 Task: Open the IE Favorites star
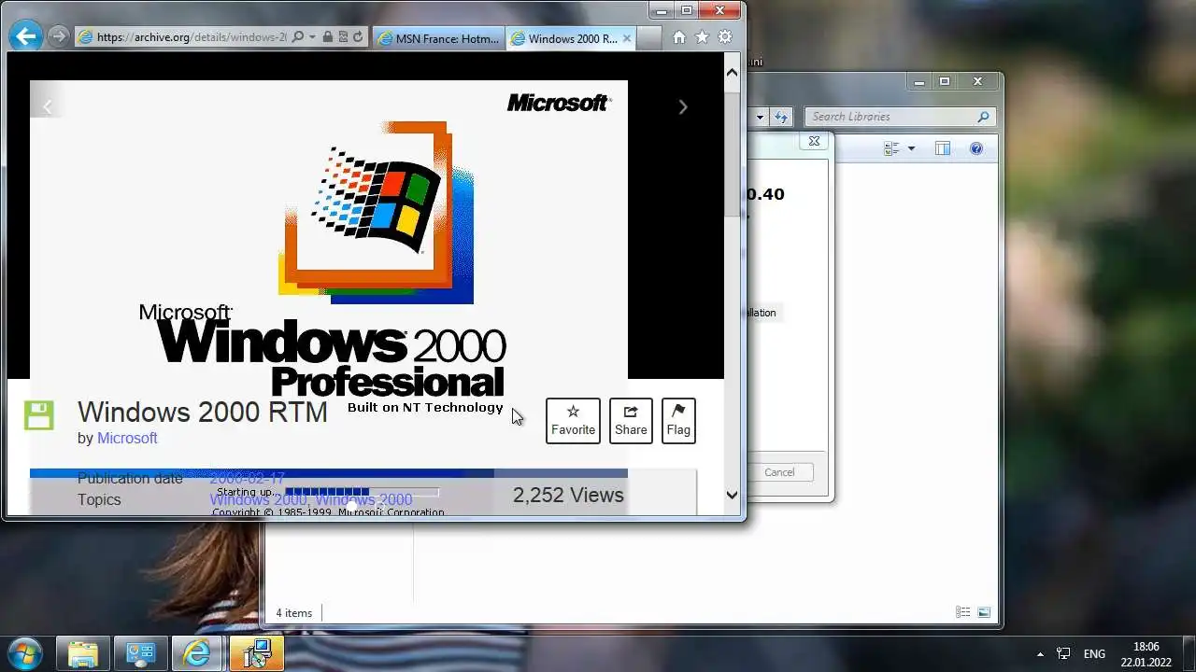click(702, 37)
